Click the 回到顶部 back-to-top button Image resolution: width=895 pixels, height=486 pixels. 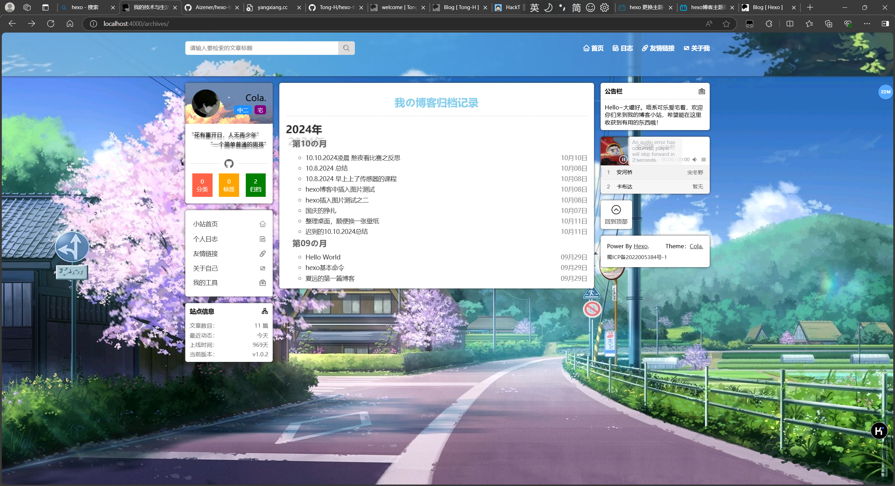pos(616,215)
